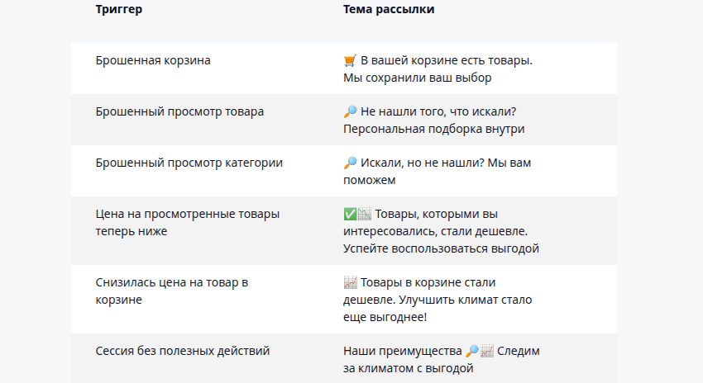Click the "Успейте воспользоваться выгодой" text
The image size is (703, 383).
tap(441, 248)
